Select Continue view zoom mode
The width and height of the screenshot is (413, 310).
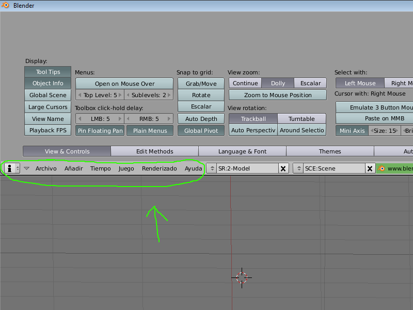pyautogui.click(x=245, y=83)
